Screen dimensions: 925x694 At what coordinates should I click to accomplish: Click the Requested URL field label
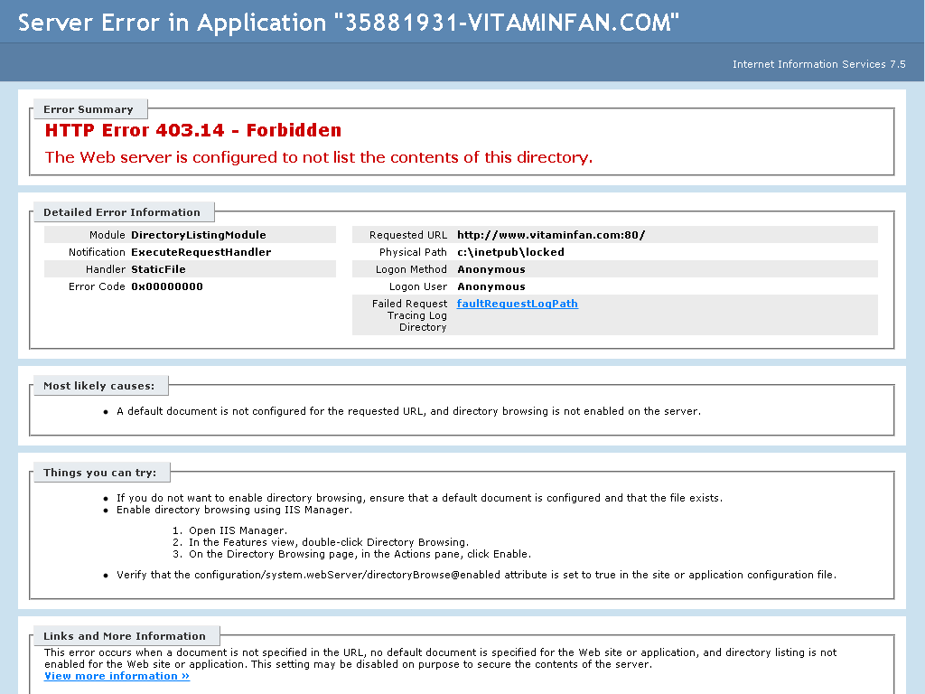(408, 235)
